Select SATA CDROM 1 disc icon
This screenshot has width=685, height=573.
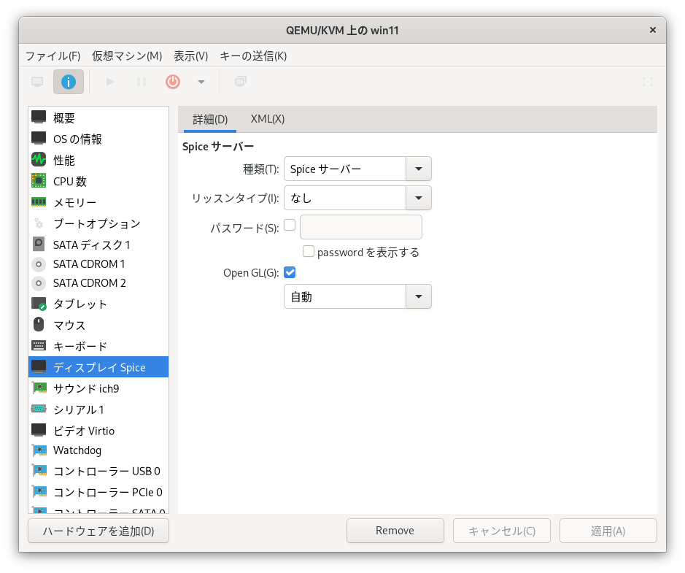[39, 264]
